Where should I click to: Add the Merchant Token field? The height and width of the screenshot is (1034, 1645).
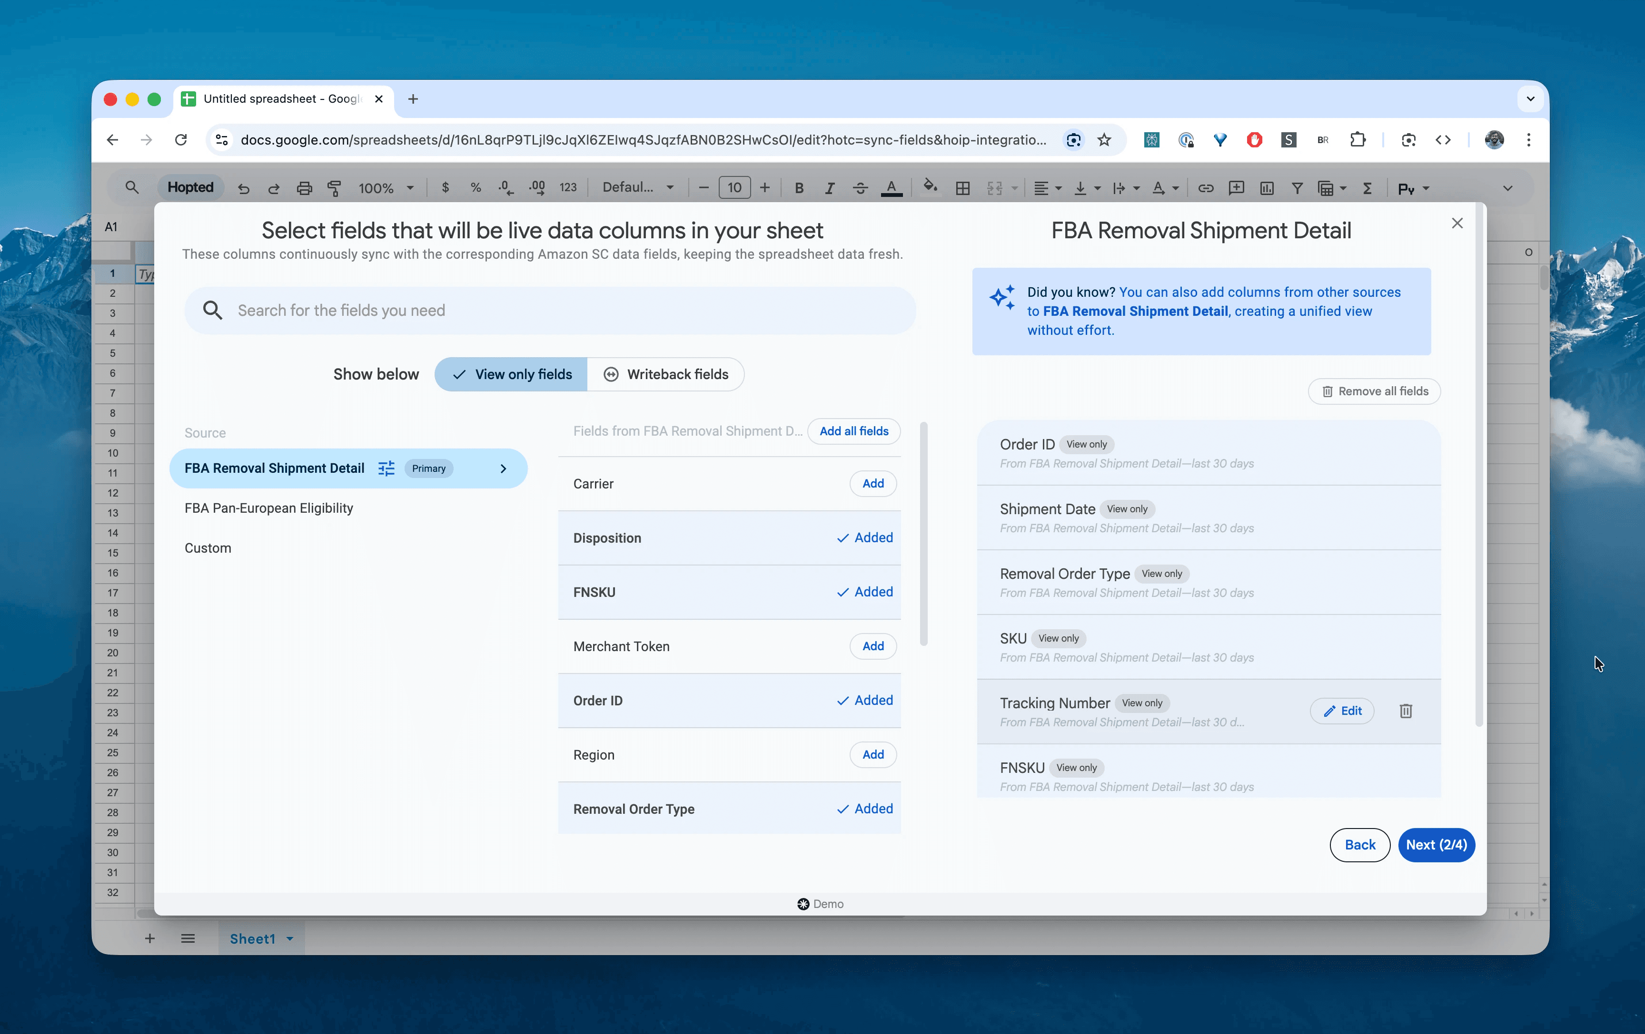coord(873,645)
